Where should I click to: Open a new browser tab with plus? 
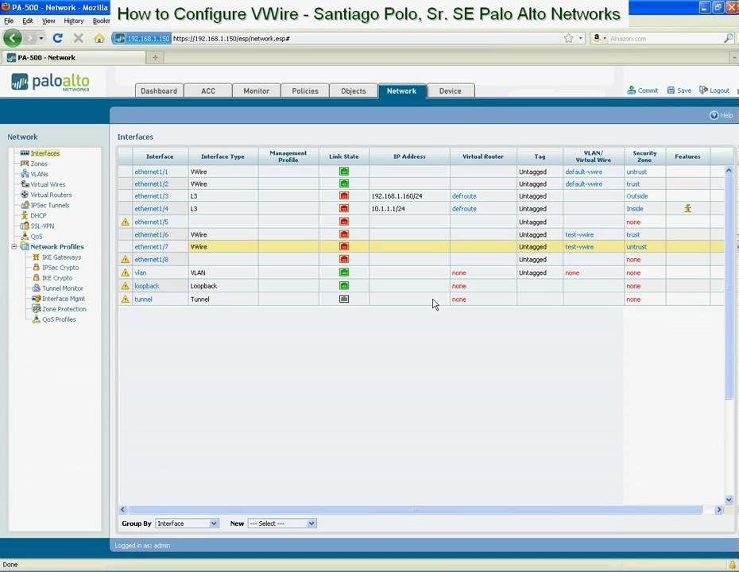coord(155,57)
